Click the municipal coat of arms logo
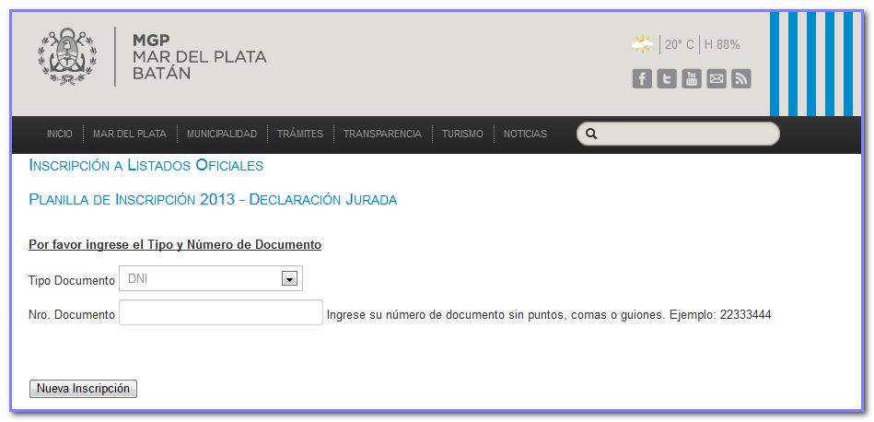874x422 pixels. click(66, 55)
